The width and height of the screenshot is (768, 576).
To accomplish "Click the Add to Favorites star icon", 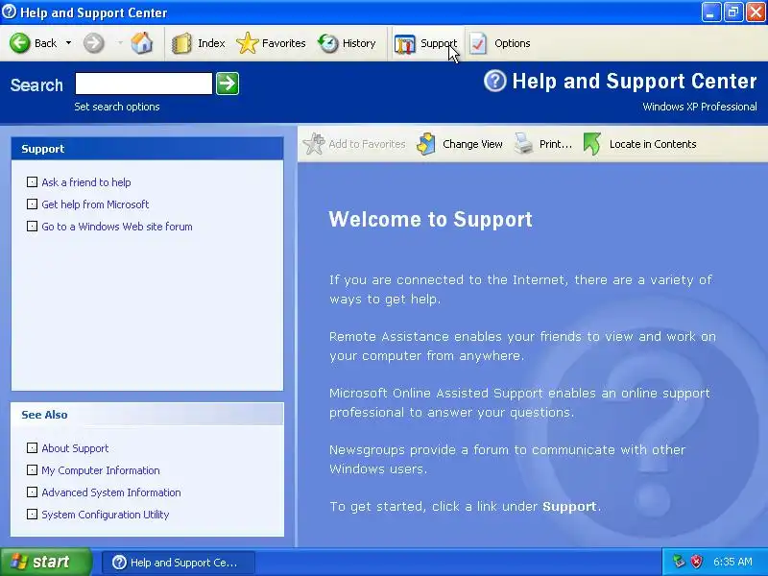I will click(314, 144).
